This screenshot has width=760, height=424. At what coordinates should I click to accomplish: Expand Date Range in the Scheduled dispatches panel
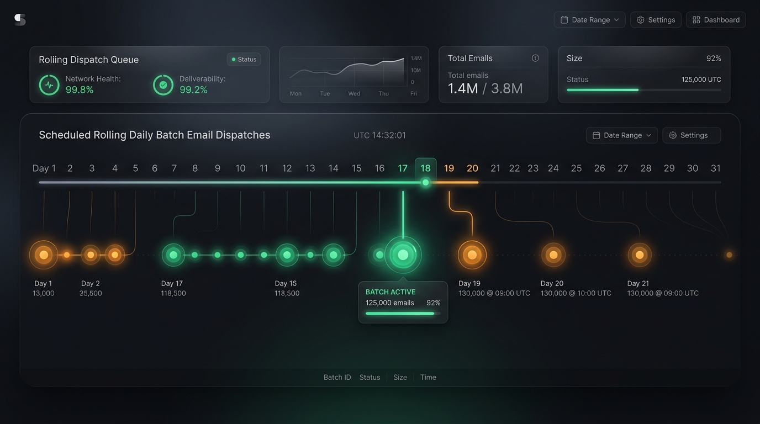tap(622, 135)
